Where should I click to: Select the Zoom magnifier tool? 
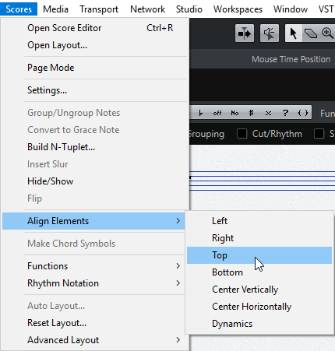coord(327,33)
